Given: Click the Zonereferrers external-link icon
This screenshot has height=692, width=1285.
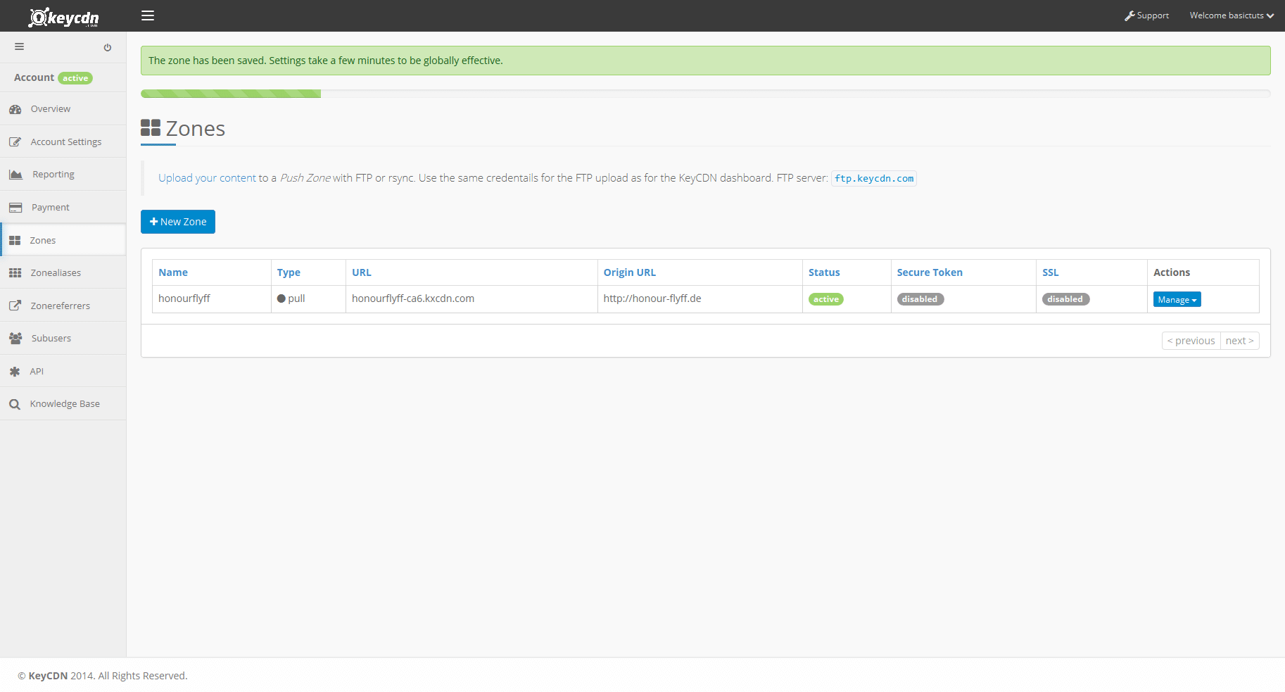Looking at the screenshot, I should tap(15, 306).
